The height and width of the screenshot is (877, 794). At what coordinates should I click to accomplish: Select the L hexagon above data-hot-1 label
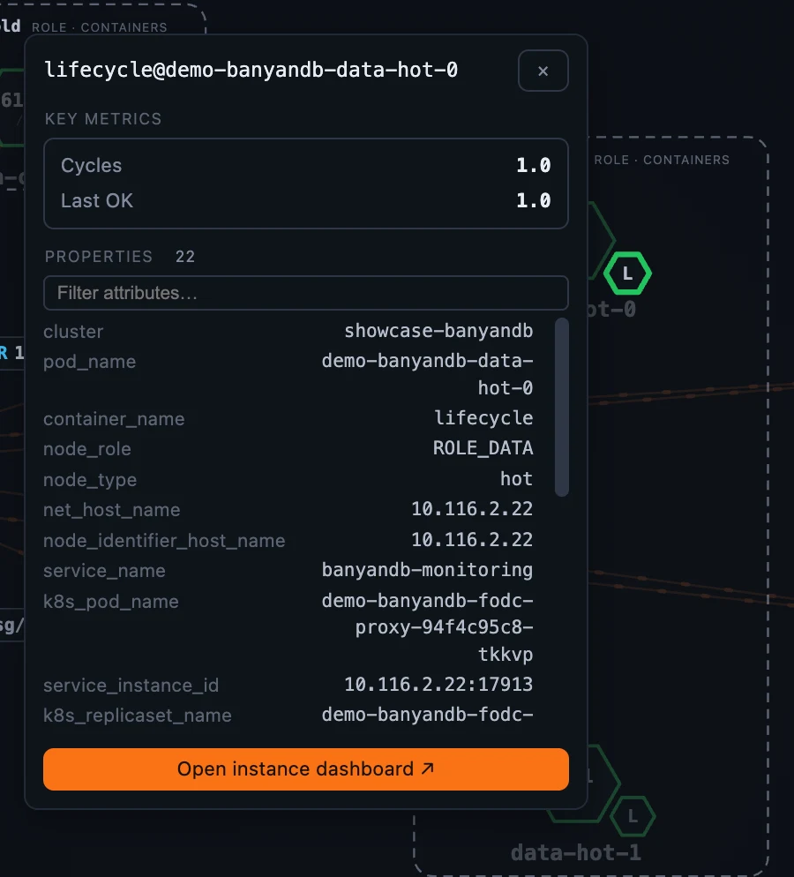coord(633,816)
